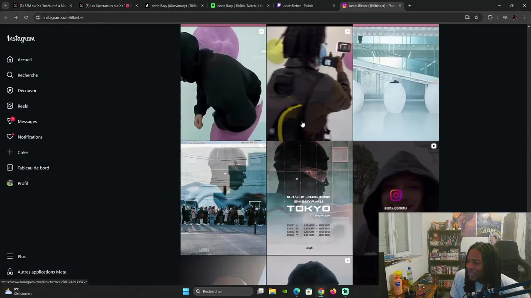
Task: Click the taskbar Rechercher search box
Action: tap(224, 291)
